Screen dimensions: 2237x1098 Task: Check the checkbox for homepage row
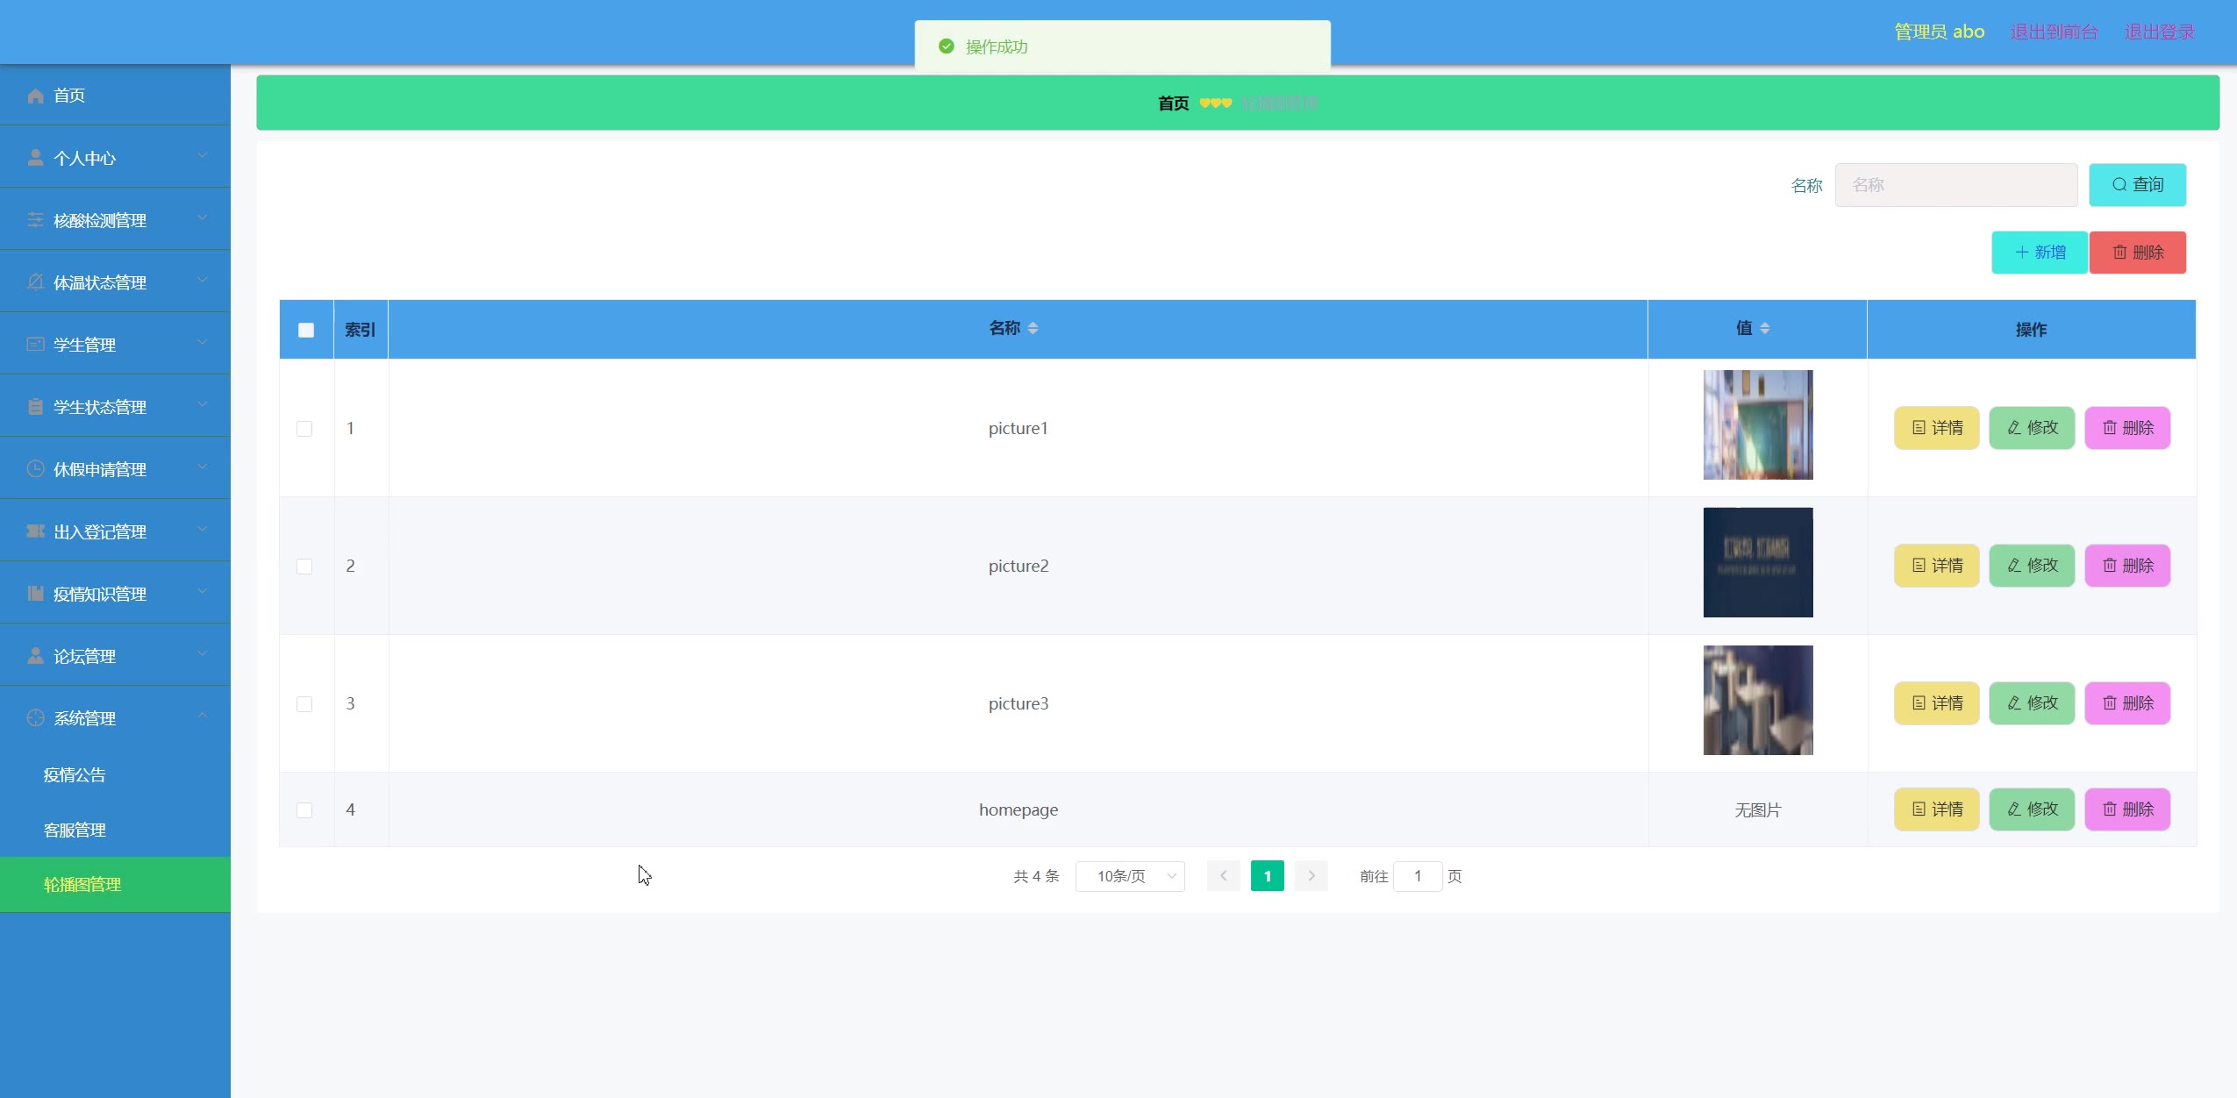pos(304,810)
